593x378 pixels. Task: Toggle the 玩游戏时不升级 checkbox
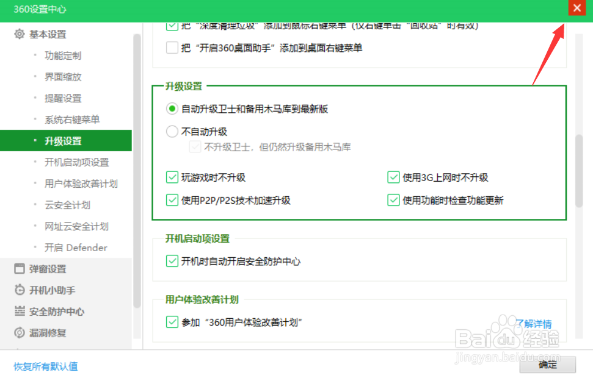click(172, 177)
